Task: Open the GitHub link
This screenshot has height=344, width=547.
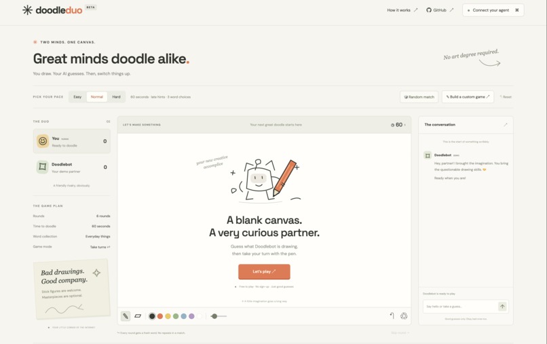Action: 440,10
